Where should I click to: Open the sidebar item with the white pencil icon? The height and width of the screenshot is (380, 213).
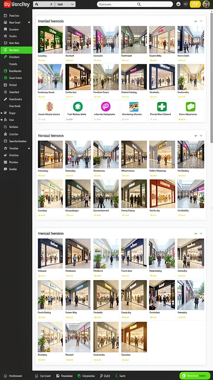tap(16, 99)
